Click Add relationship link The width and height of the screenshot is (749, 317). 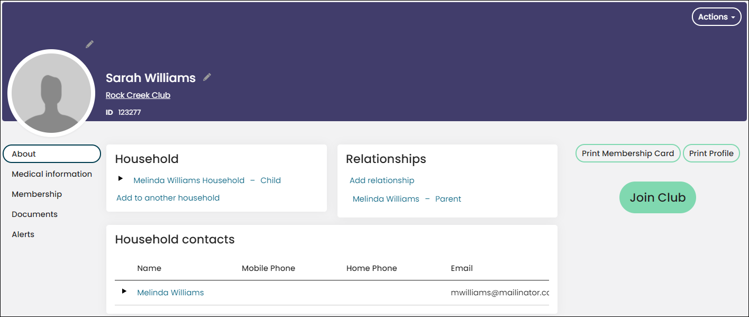[x=382, y=180]
